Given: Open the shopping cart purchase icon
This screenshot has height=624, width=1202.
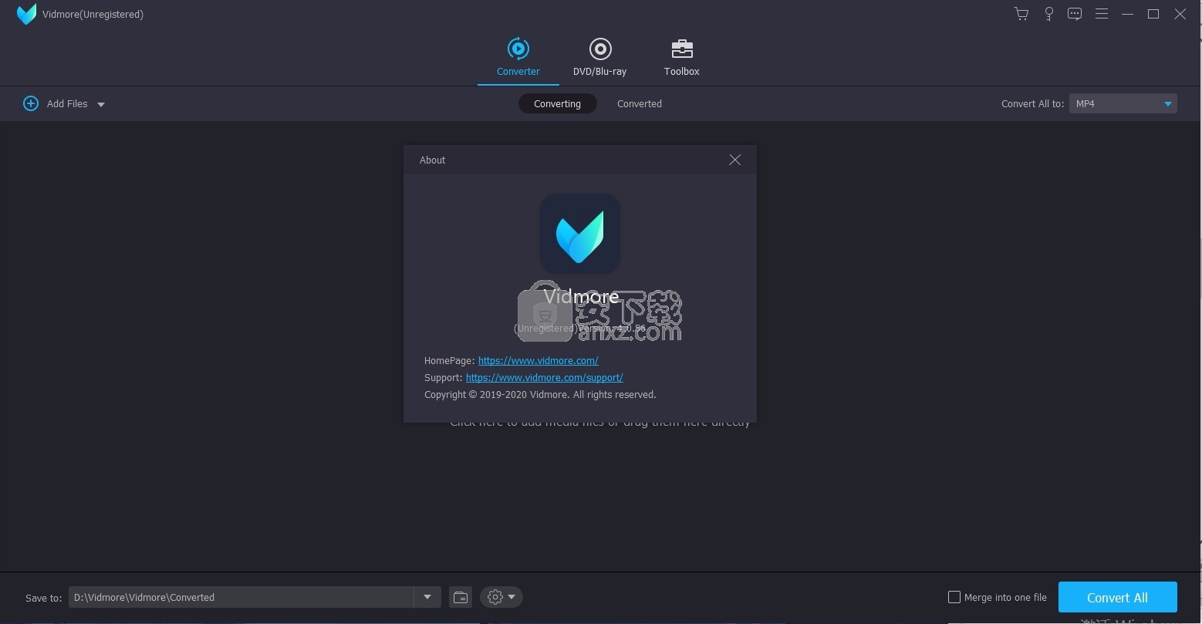Looking at the screenshot, I should click(x=1021, y=14).
